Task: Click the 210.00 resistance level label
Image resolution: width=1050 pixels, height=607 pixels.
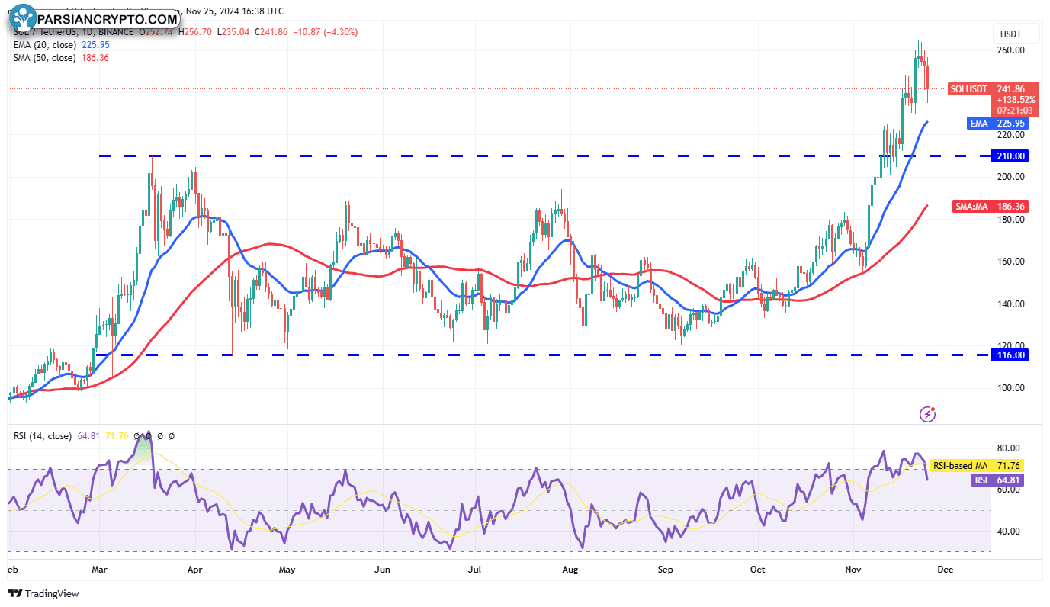Action: 1011,156
